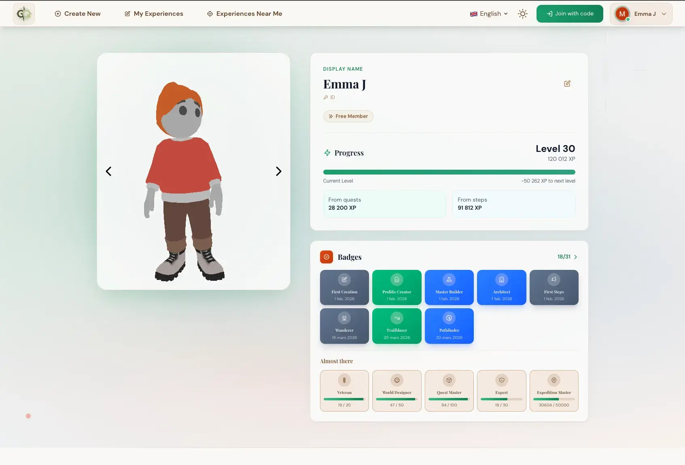Click the Wanderer badge icon
The width and height of the screenshot is (685, 465).
pyautogui.click(x=344, y=318)
